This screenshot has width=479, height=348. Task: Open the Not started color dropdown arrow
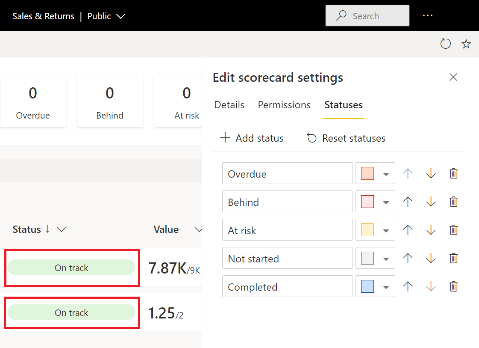click(386, 259)
